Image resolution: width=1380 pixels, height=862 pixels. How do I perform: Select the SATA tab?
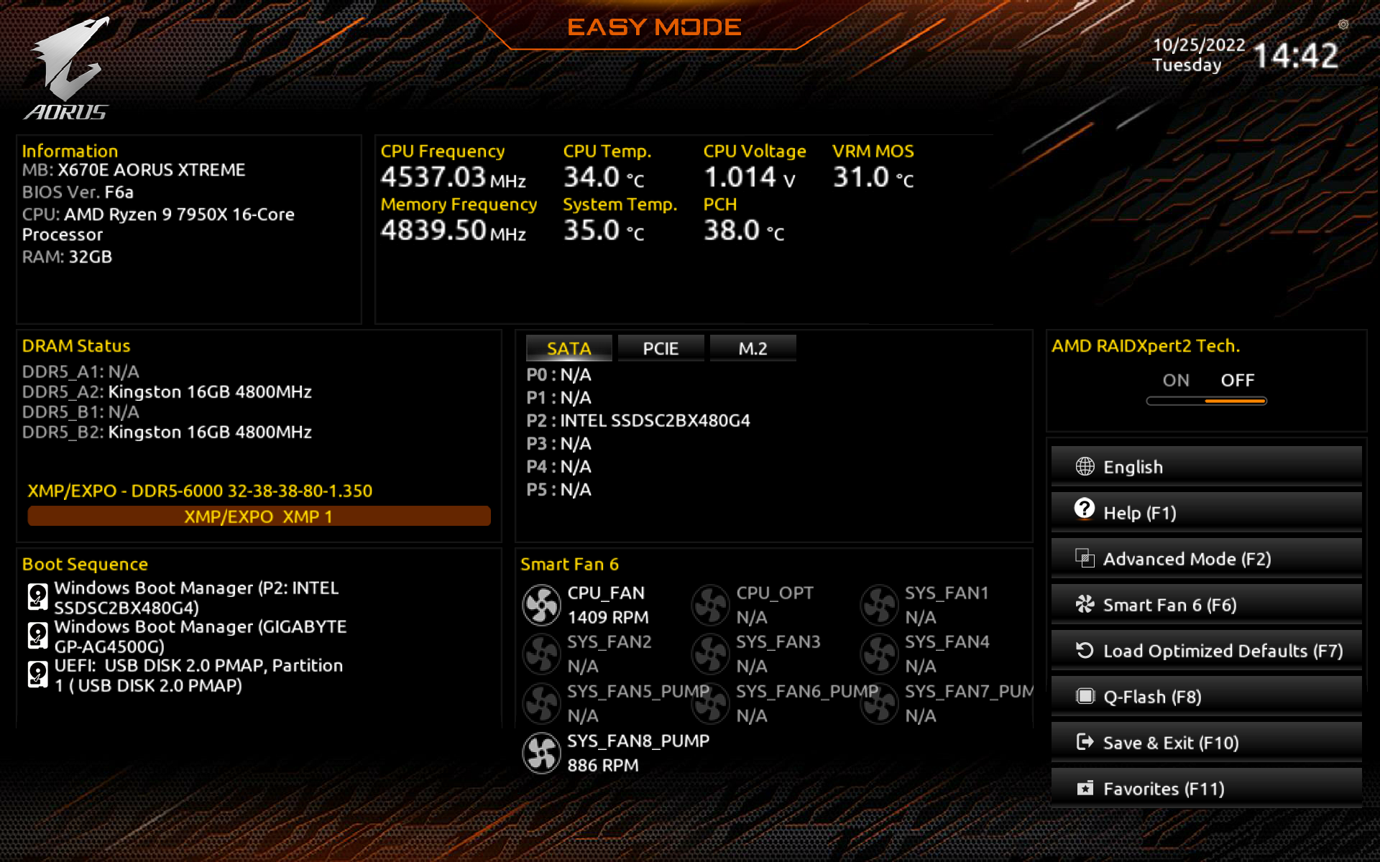(x=569, y=348)
